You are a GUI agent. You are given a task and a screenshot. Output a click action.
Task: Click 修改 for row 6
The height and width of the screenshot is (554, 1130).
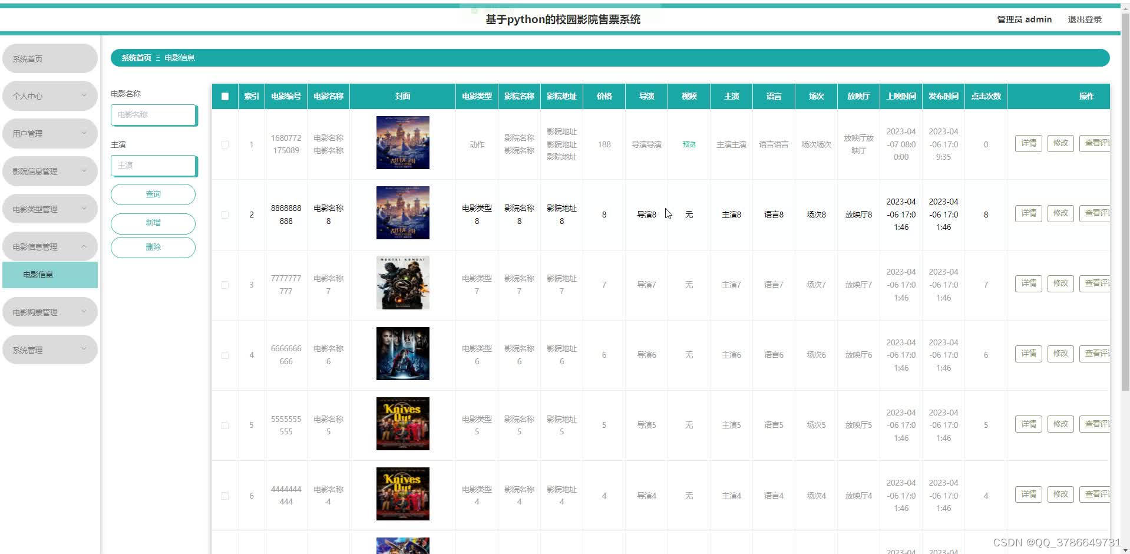pyautogui.click(x=1060, y=494)
